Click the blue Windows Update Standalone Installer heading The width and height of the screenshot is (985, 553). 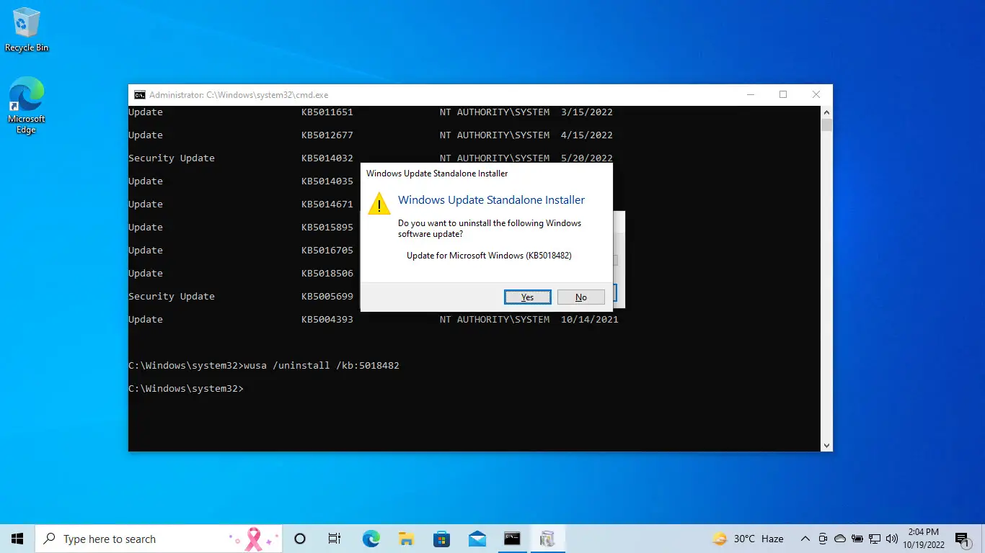point(491,200)
